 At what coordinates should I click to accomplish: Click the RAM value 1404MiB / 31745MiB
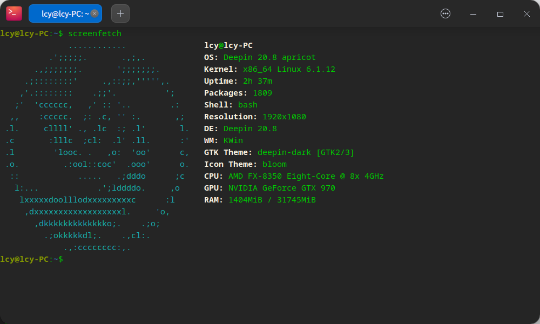tap(272, 200)
